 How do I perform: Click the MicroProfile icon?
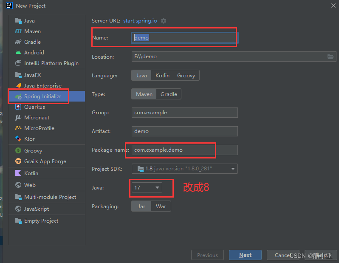tap(18, 128)
